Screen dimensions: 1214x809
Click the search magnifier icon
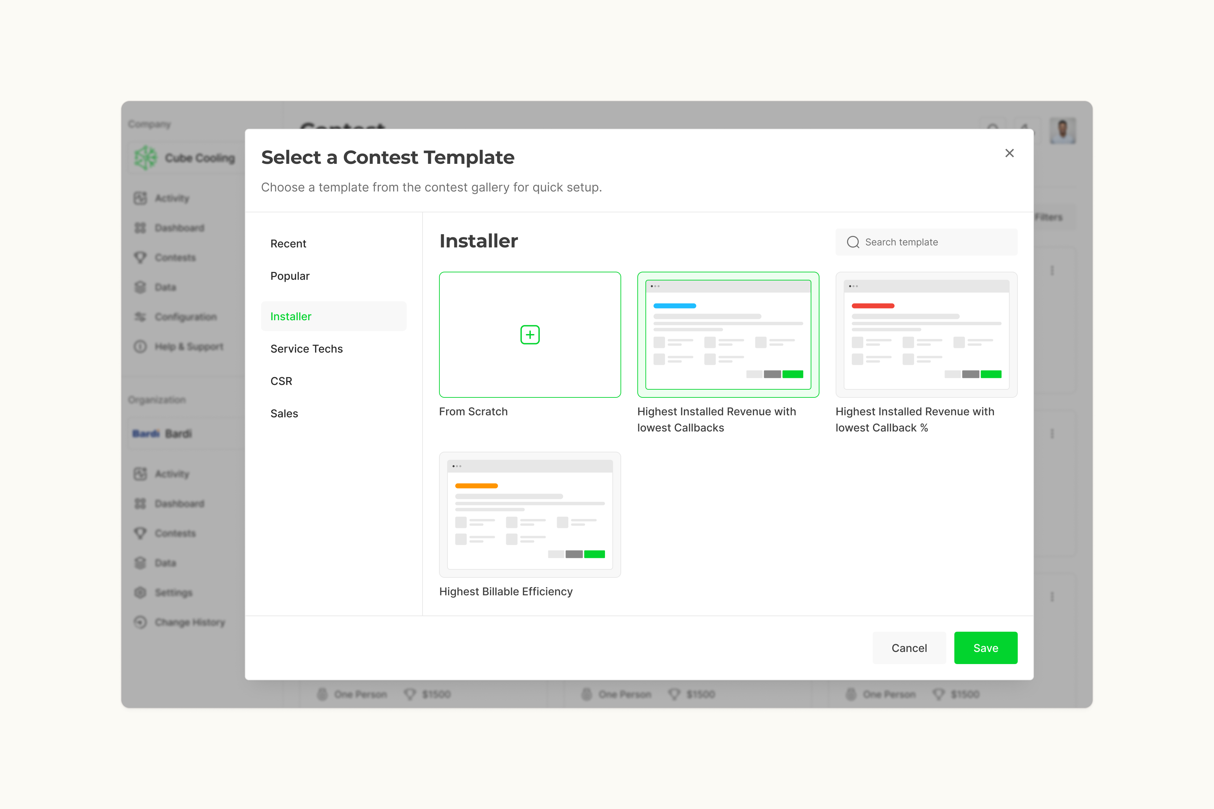point(853,242)
